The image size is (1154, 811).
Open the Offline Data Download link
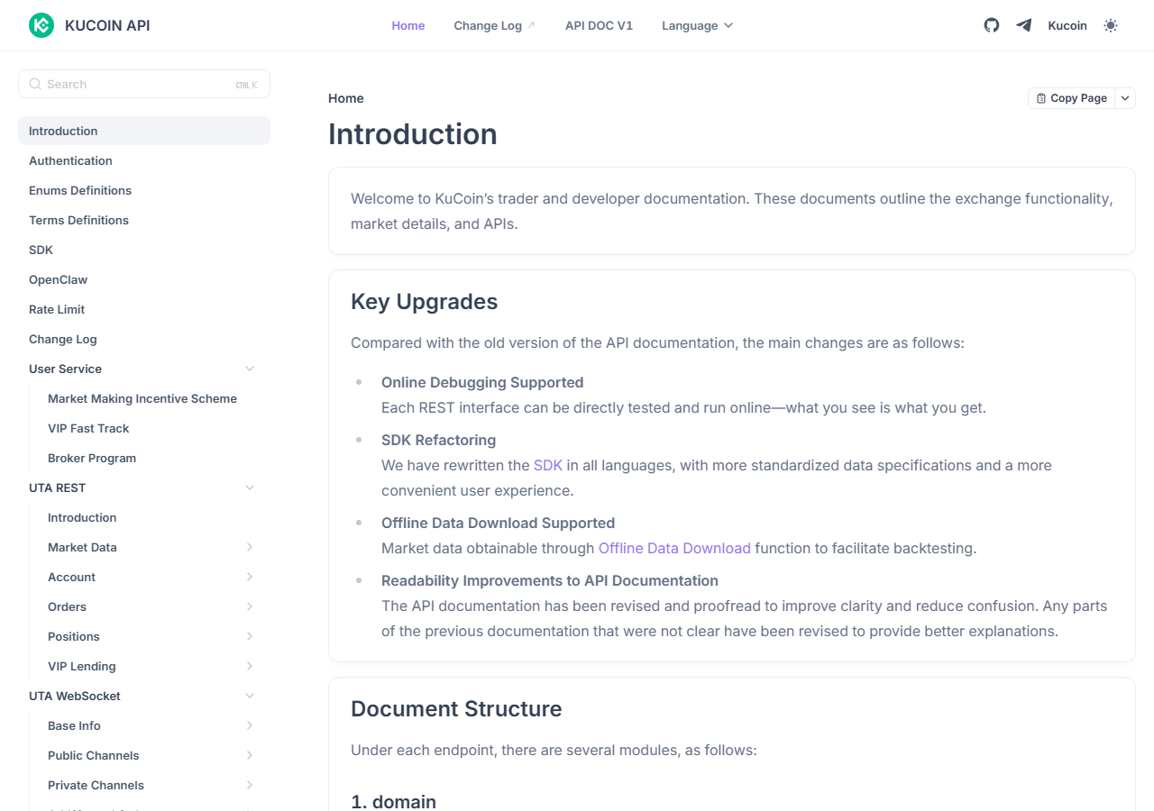pos(674,548)
